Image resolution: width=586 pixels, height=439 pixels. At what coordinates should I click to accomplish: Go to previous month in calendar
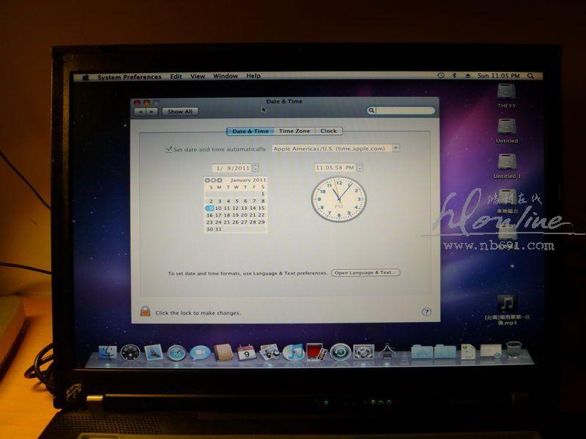[207, 180]
